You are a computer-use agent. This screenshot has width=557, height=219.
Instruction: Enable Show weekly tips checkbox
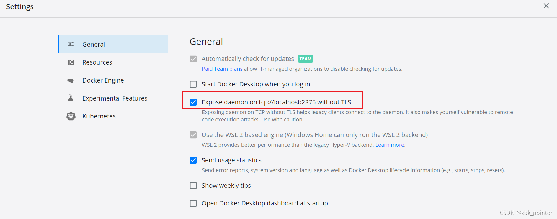click(x=193, y=186)
